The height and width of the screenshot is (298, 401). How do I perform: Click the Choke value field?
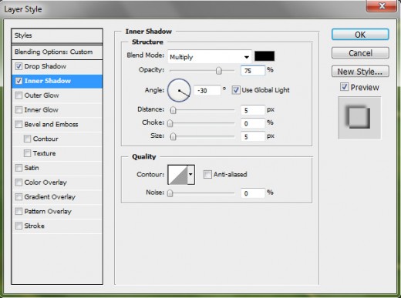(253, 123)
